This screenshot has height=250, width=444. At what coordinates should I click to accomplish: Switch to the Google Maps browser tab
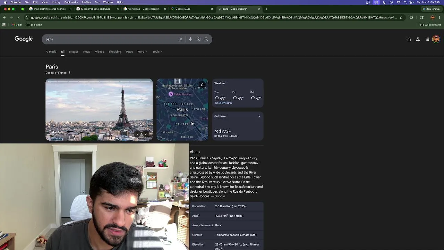point(191,9)
